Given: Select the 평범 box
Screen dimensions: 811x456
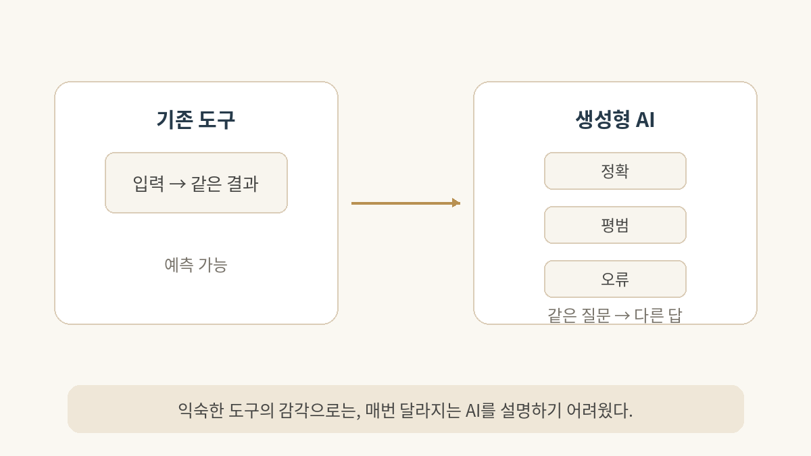Looking at the screenshot, I should tap(615, 225).
